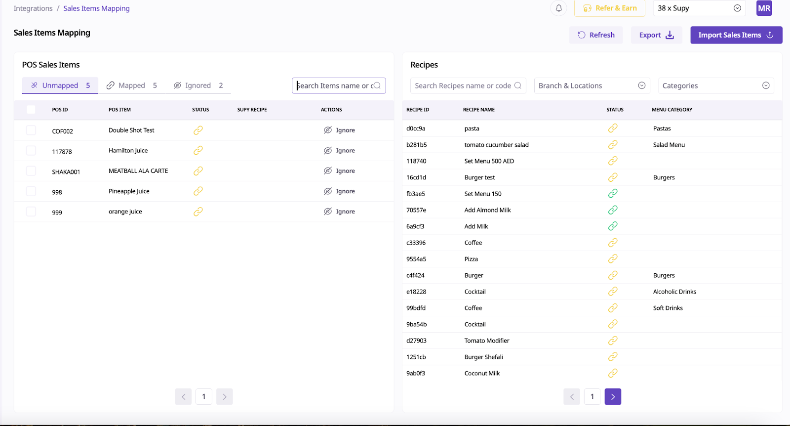Check the box for 117878 Hamilton Juice
Viewport: 790px width, 426px height.
coord(31,151)
